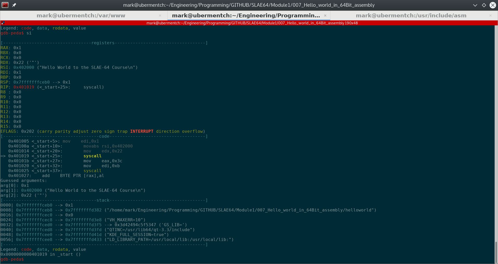Switch to the /usr/include/asm terminal tab

pos(411,16)
